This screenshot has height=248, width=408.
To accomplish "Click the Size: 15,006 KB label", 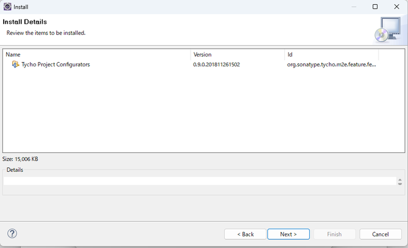I will tap(20, 159).
